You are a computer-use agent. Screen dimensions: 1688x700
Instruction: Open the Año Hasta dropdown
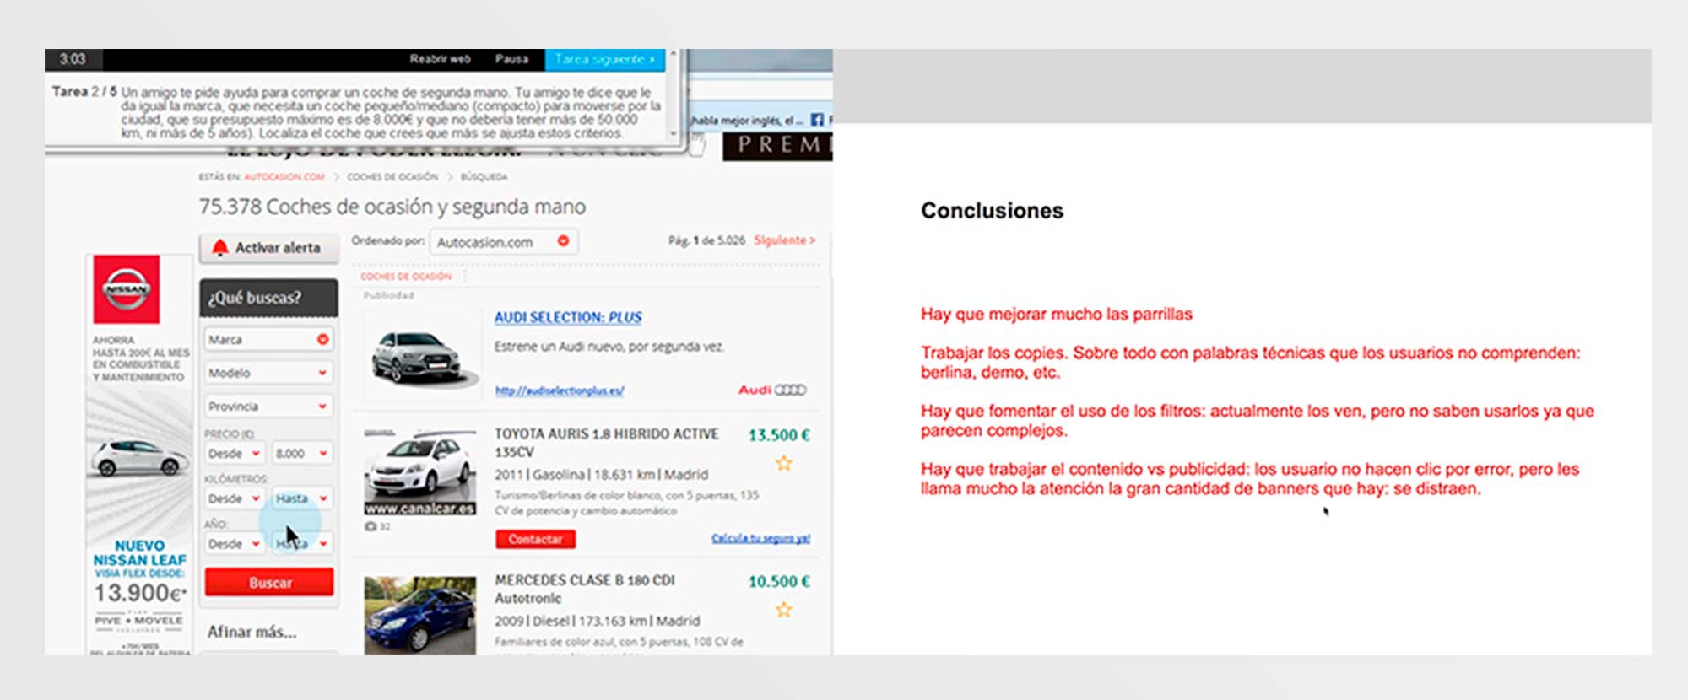click(301, 544)
